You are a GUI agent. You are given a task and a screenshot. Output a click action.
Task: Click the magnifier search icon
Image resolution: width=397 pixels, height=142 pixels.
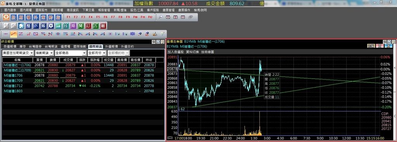[x=161, y=17]
